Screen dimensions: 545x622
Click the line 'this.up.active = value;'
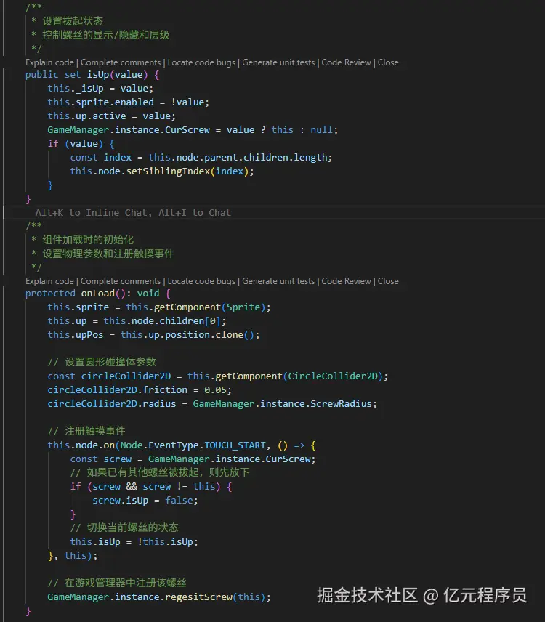(x=111, y=116)
